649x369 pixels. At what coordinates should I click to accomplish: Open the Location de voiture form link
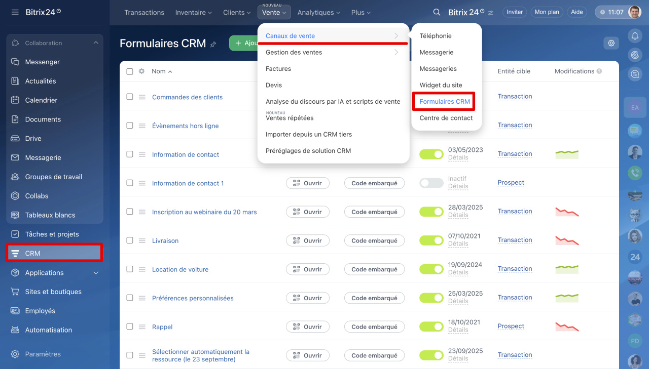pos(180,270)
